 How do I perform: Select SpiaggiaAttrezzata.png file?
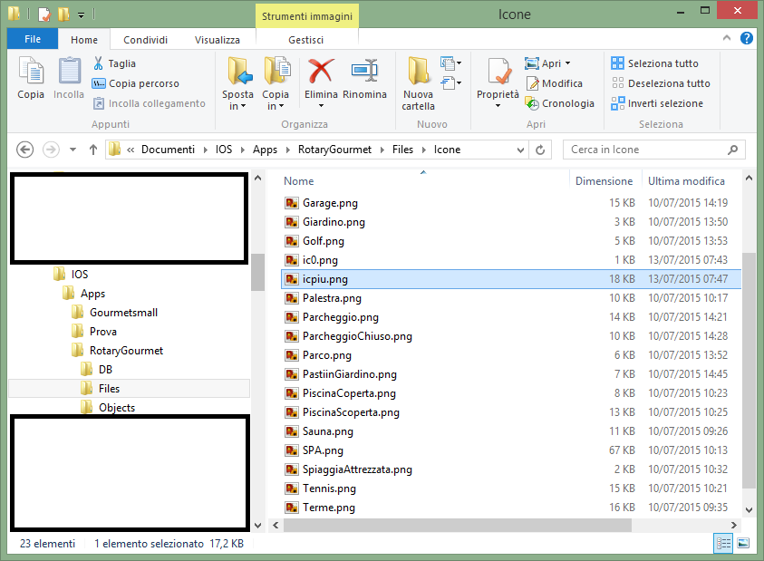tap(511, 469)
